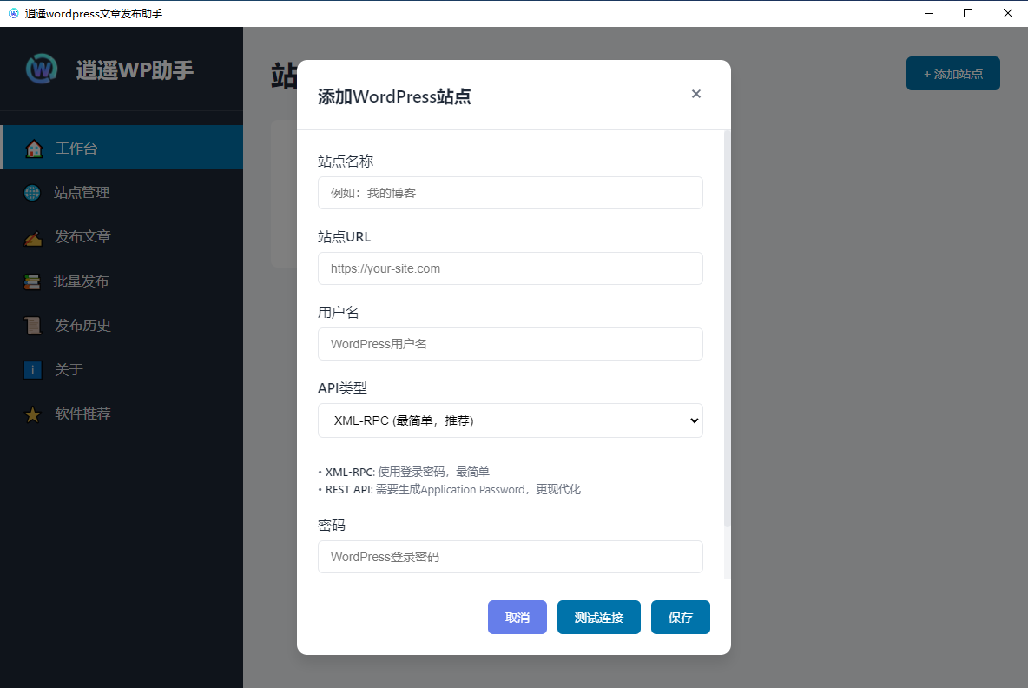Image resolution: width=1028 pixels, height=688 pixels.
Task: Select 关于 in the sidebar
Action: [122, 369]
